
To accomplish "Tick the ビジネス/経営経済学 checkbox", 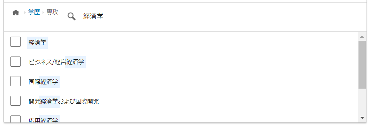I will [x=16, y=62].
